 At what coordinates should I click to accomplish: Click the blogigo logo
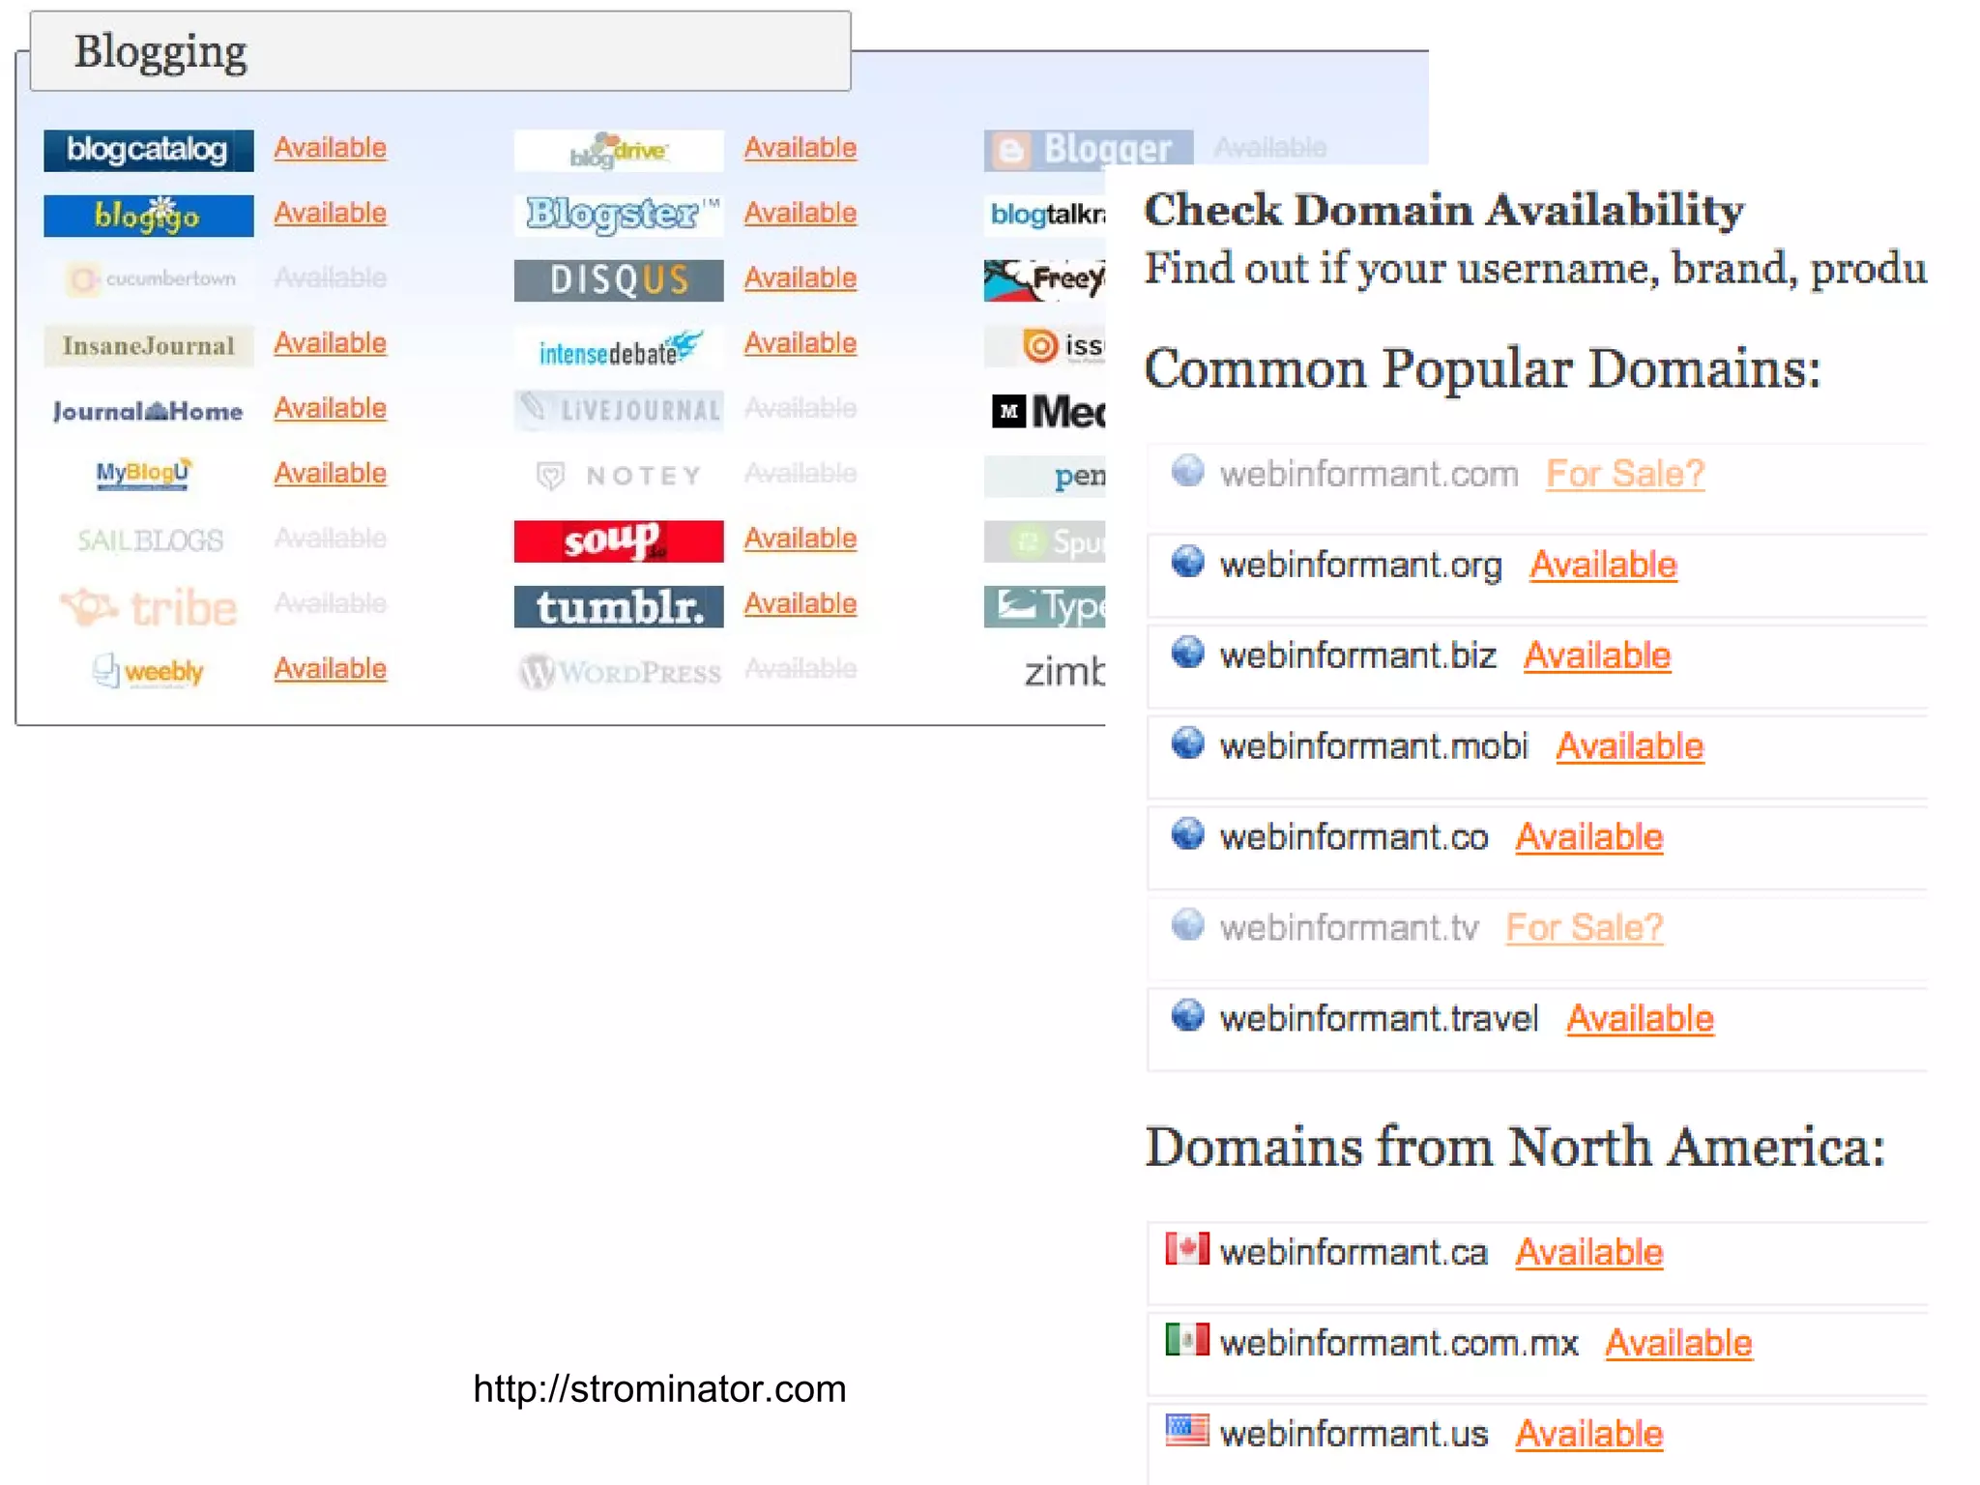click(148, 215)
